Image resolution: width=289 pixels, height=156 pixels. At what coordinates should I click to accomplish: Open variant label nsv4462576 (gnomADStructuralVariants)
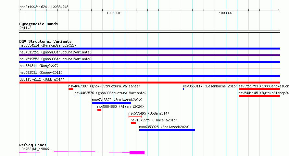(110, 93)
